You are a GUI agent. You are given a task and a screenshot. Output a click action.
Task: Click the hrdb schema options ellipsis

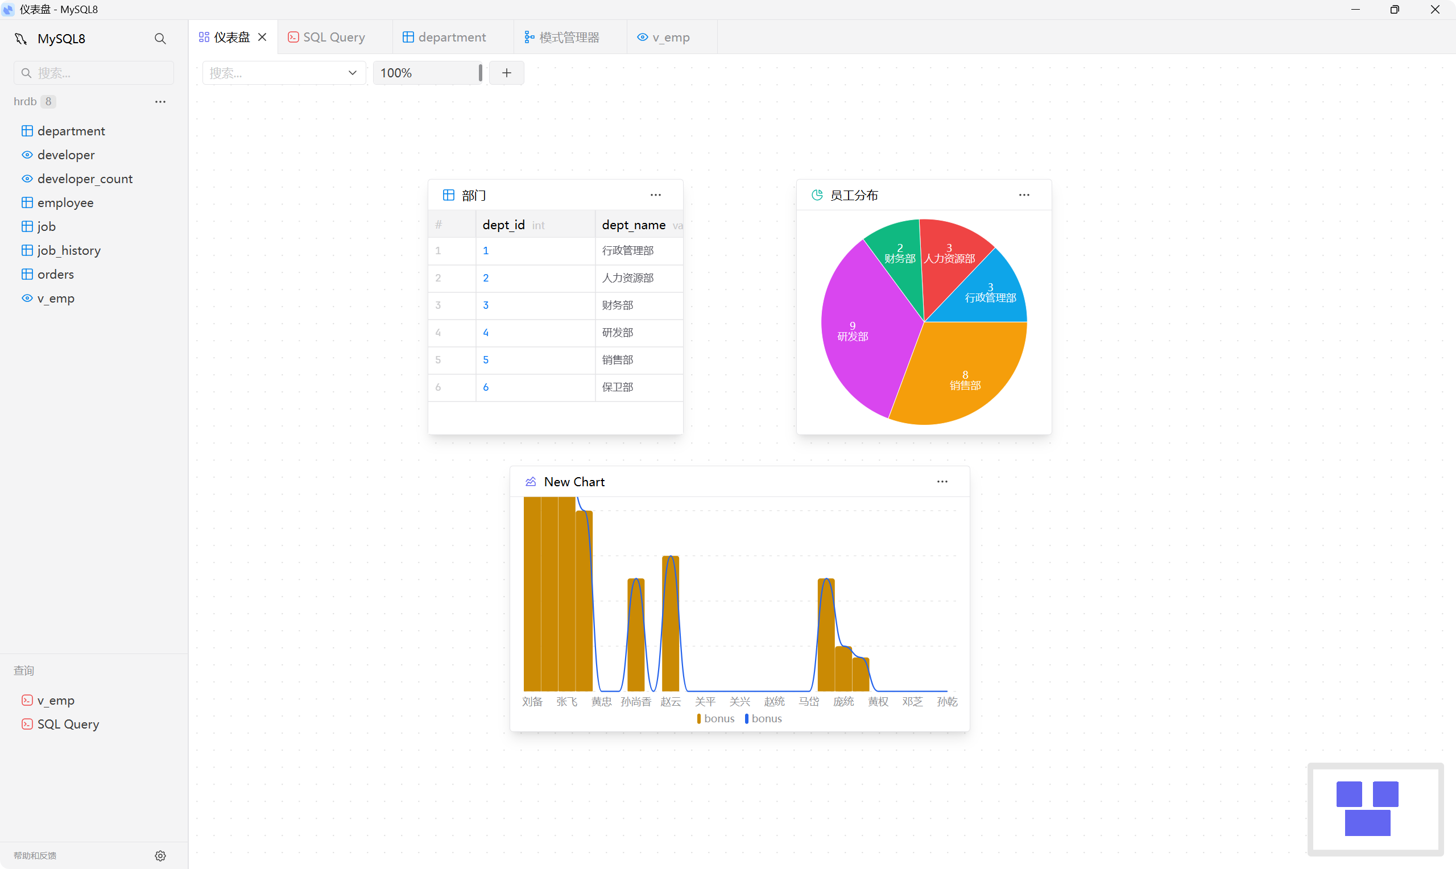coord(160,101)
